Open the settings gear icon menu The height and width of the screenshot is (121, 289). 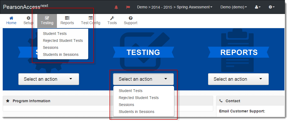(271, 7)
